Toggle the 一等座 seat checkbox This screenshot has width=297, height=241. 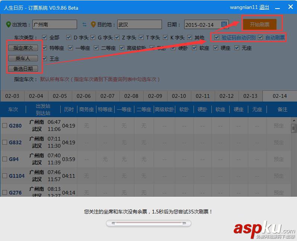coord(70,48)
